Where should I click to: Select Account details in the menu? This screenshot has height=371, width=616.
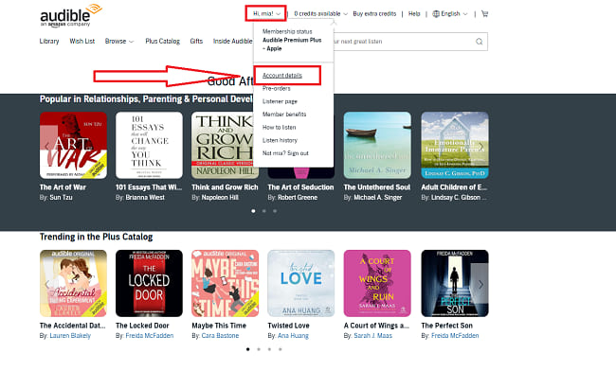pyautogui.click(x=282, y=76)
